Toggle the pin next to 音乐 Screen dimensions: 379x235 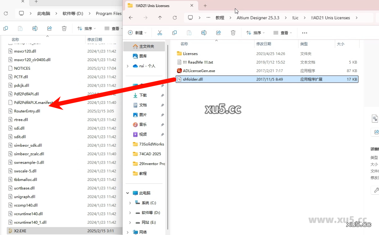162,124
